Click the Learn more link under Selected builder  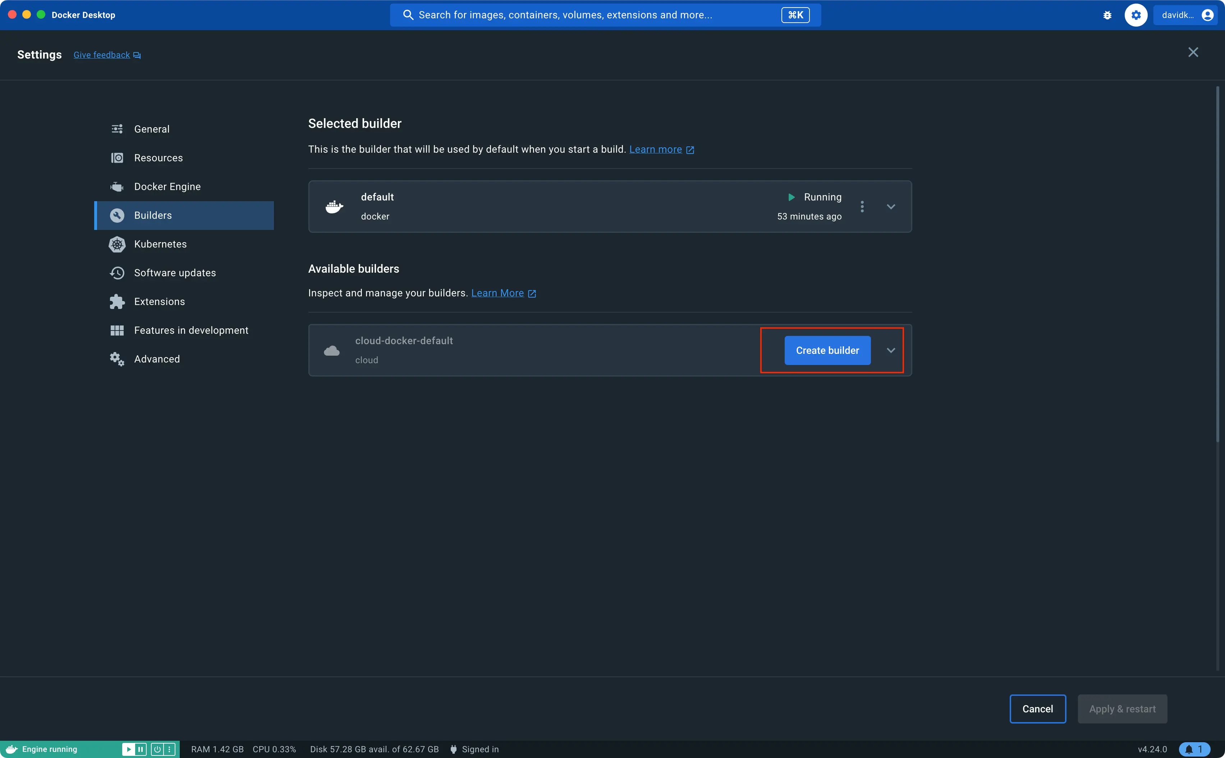pyautogui.click(x=655, y=149)
